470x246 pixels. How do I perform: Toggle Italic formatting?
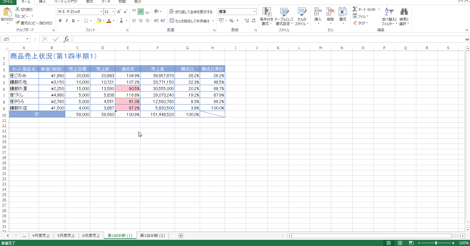(x=67, y=21)
